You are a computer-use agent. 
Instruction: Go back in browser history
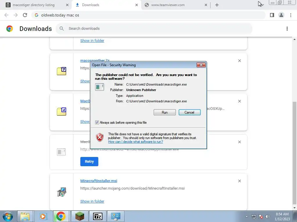(x=6, y=15)
